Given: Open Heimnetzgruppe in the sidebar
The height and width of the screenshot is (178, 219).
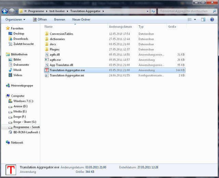Looking at the screenshot, I should tap(22, 85).
